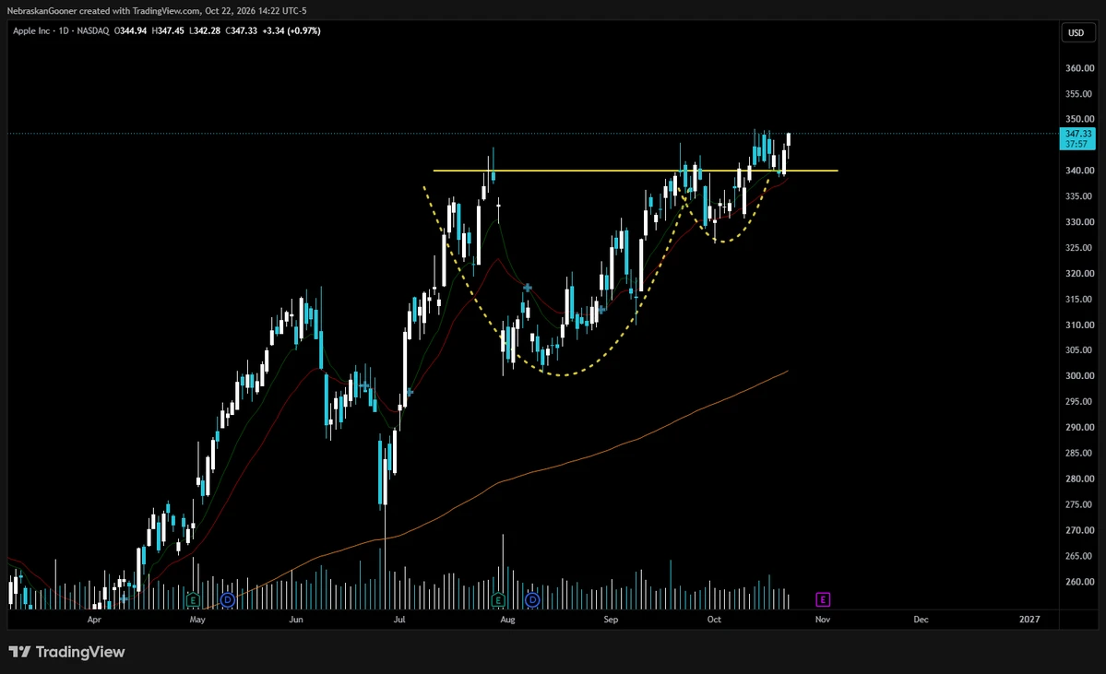This screenshot has height=674, width=1106.
Task: Click the NebraskanGooner attribution header text
Action: [157, 10]
